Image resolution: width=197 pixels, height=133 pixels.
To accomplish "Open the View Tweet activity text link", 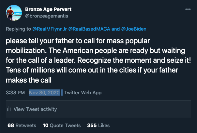I will pos(35,110).
